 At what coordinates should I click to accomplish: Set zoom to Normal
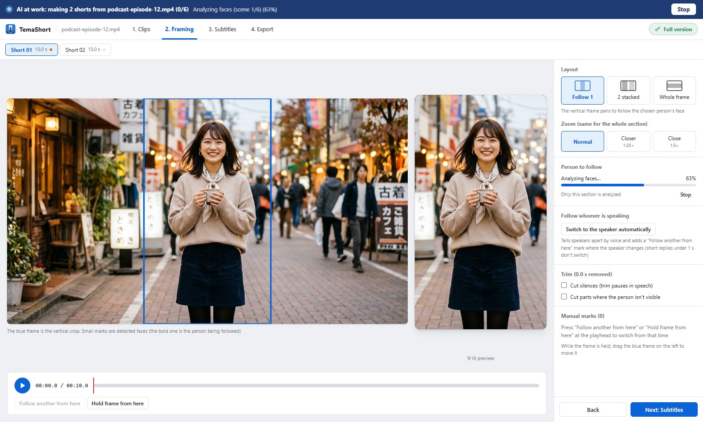tap(583, 142)
